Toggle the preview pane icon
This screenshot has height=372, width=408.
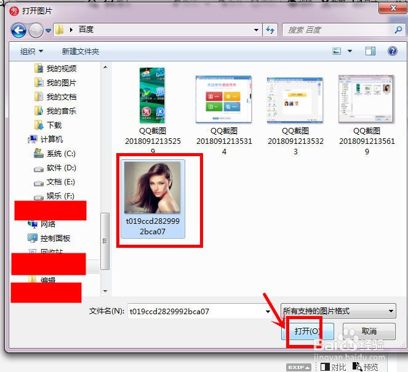click(x=370, y=51)
